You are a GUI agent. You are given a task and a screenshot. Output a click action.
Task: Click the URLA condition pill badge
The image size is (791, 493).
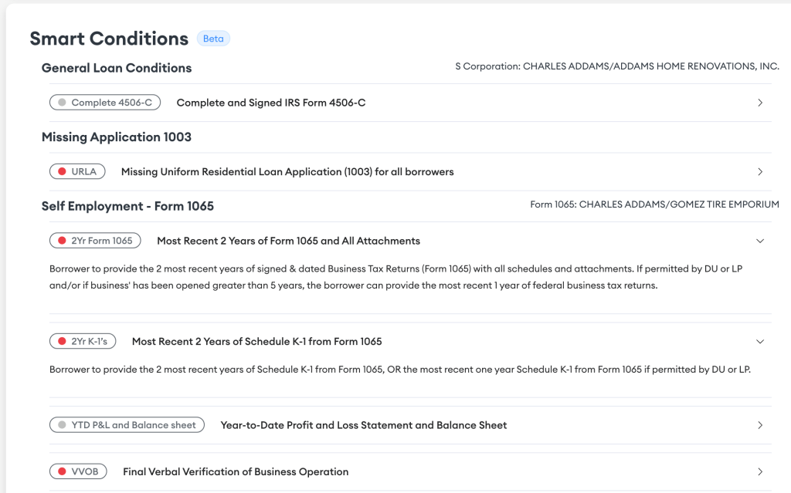click(x=77, y=171)
